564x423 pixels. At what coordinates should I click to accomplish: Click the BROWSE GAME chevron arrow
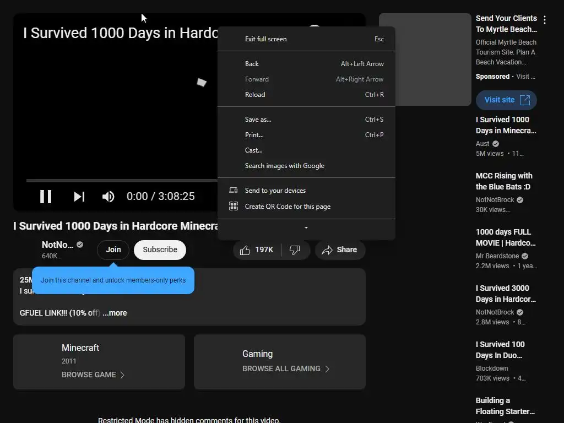click(122, 375)
